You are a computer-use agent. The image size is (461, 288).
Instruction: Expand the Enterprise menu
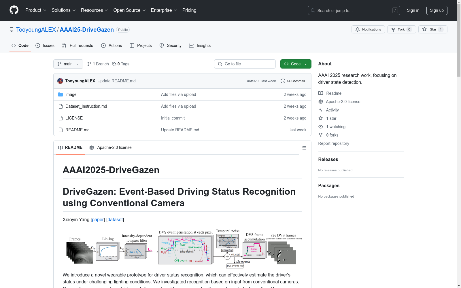(164, 10)
